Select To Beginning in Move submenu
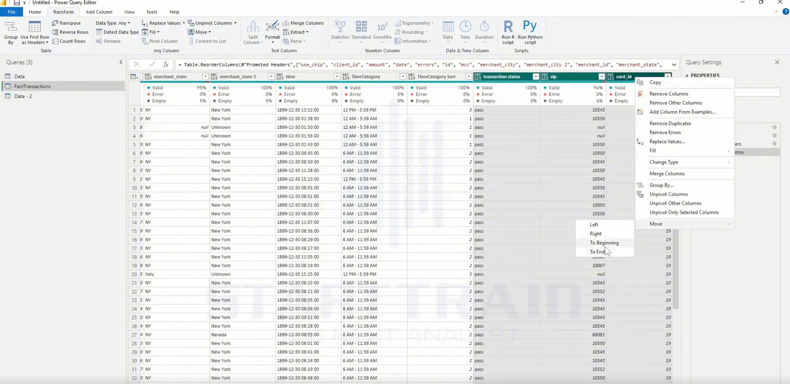790x384 pixels. point(605,243)
